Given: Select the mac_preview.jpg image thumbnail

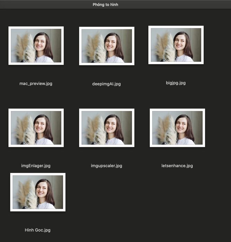Looking at the screenshot, I should click(x=36, y=46).
